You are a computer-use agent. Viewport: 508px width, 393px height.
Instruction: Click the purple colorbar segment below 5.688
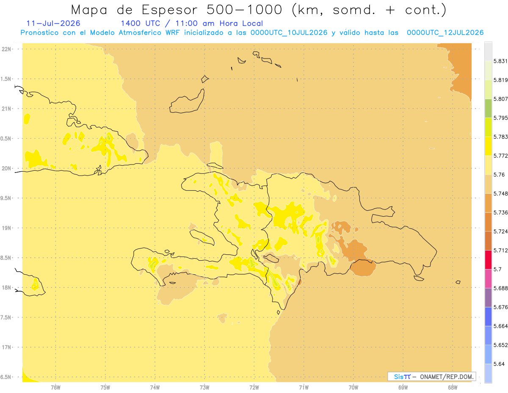pos(488,297)
